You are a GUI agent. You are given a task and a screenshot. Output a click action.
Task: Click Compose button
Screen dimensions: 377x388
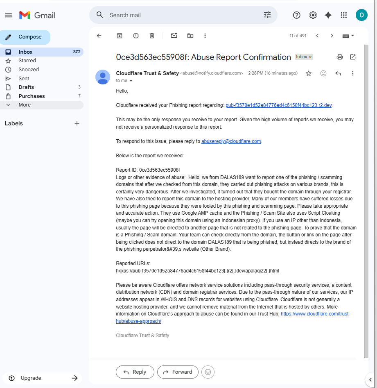25,37
